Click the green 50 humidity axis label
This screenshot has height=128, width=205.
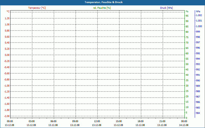tap(187, 64)
